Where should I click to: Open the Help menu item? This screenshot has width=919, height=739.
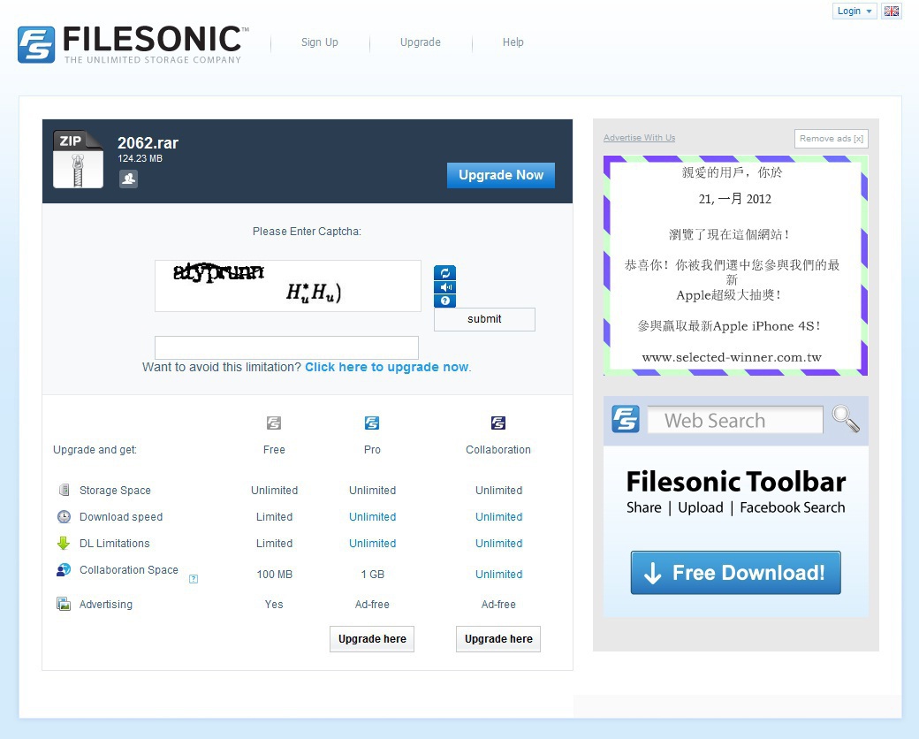[x=513, y=42]
